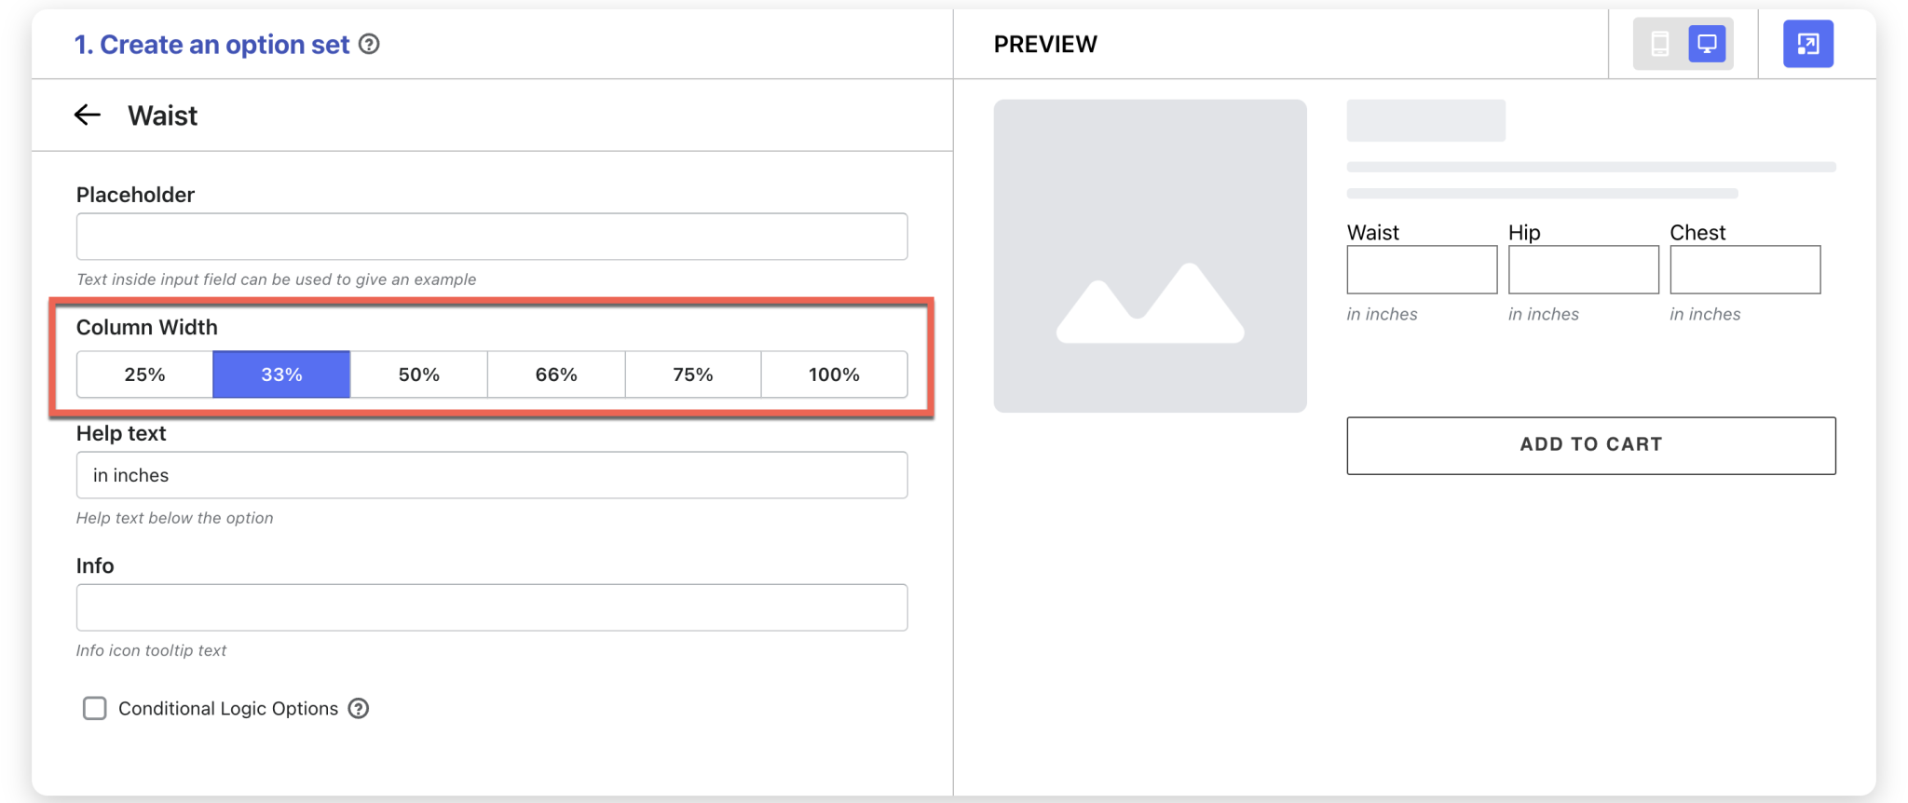Image resolution: width=1908 pixels, height=803 pixels.
Task: Set column width to 66%
Action: pyautogui.click(x=556, y=374)
